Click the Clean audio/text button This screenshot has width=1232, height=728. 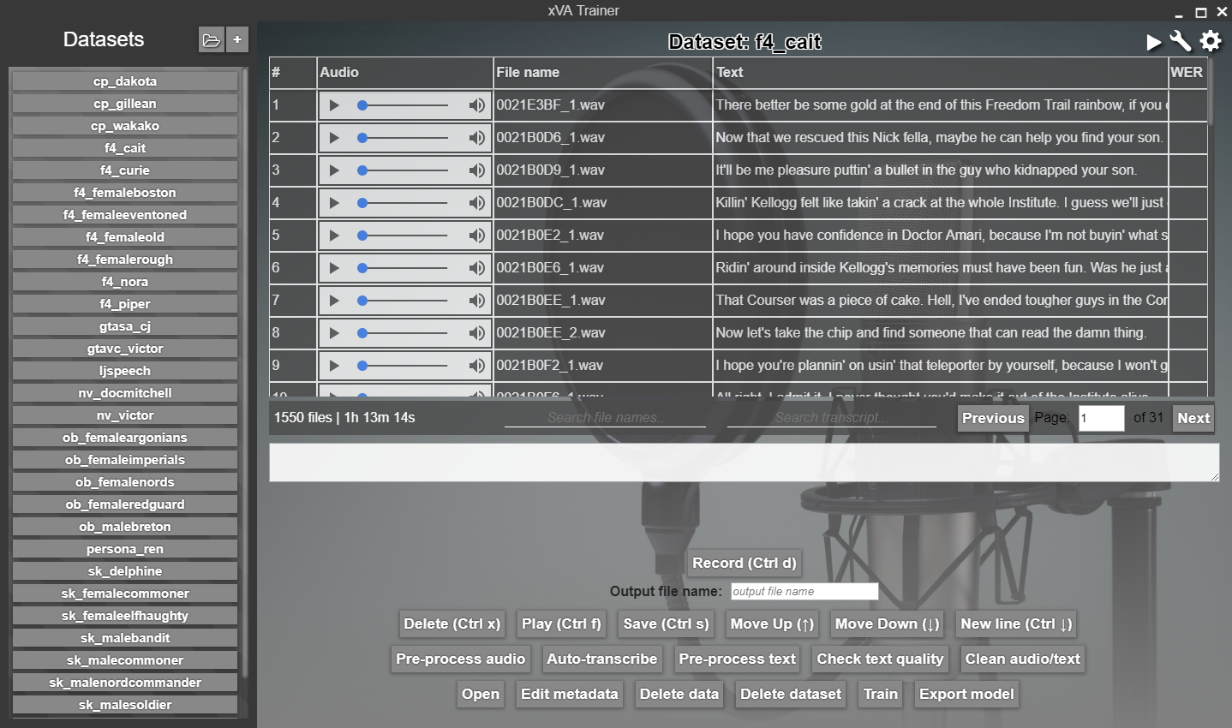click(x=1022, y=659)
